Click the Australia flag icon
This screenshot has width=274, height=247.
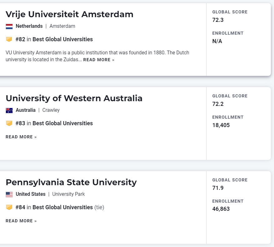pyautogui.click(x=9, y=110)
